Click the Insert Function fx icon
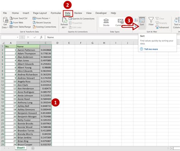 point(41,37)
